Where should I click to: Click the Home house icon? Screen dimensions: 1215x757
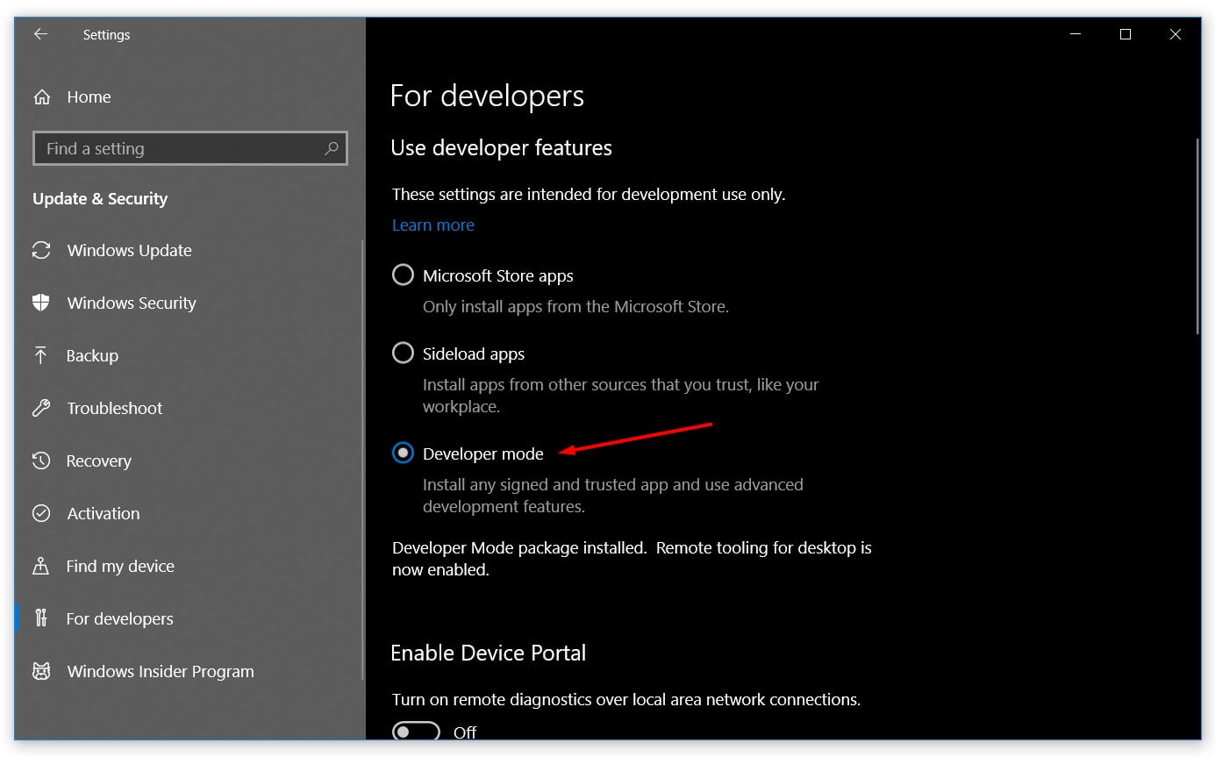click(41, 97)
